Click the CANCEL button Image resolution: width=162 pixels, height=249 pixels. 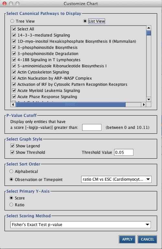pos(147,239)
